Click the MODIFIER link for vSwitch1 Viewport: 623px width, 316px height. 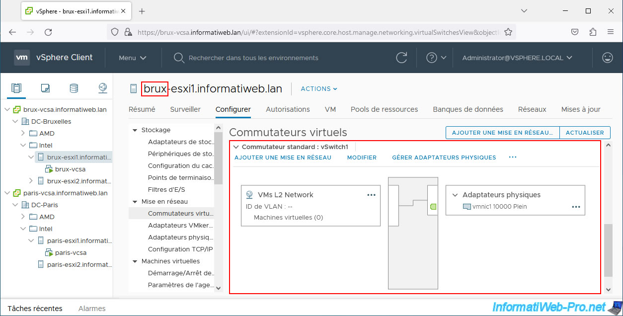pyautogui.click(x=362, y=158)
